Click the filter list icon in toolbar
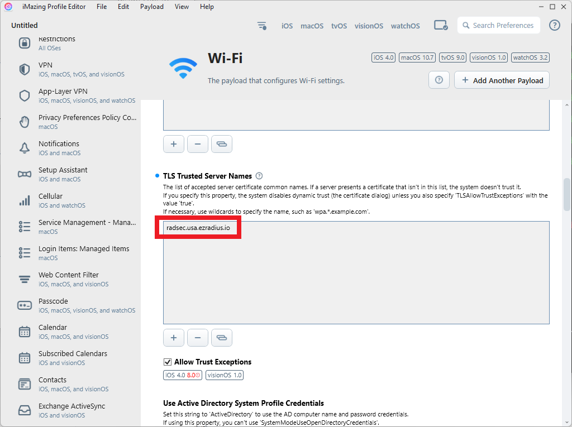Viewport: 572px width, 427px height. 261,26
